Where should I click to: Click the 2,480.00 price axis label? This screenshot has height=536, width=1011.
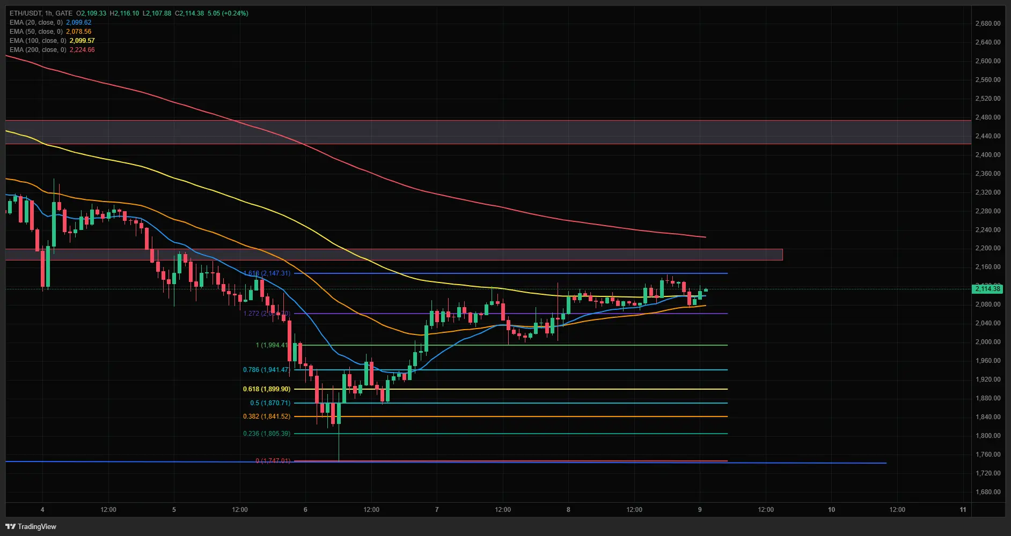(x=987, y=117)
